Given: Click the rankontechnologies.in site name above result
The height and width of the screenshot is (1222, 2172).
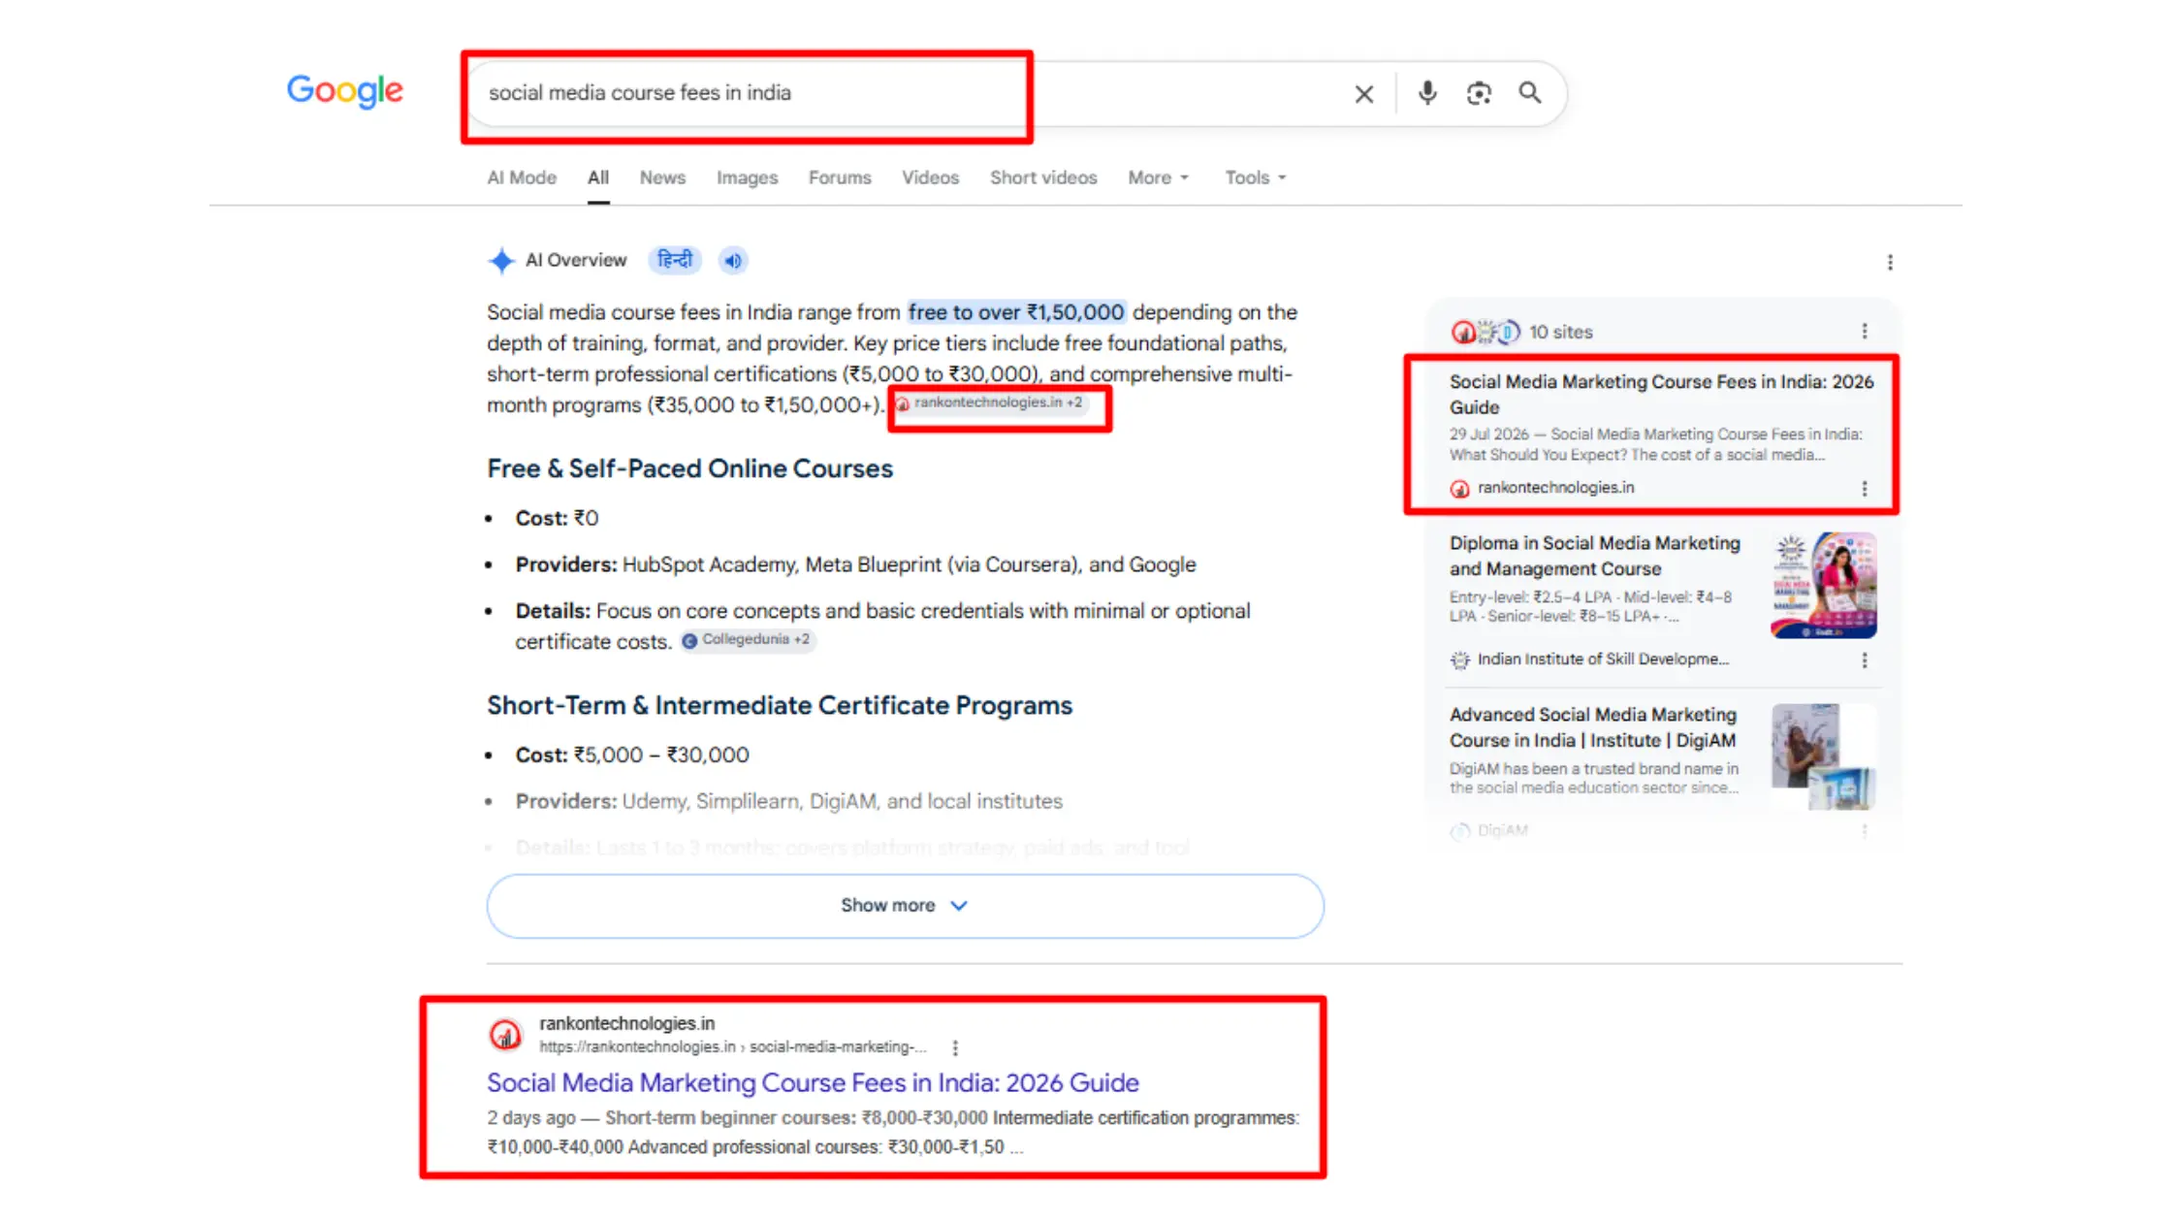Looking at the screenshot, I should 626,1023.
